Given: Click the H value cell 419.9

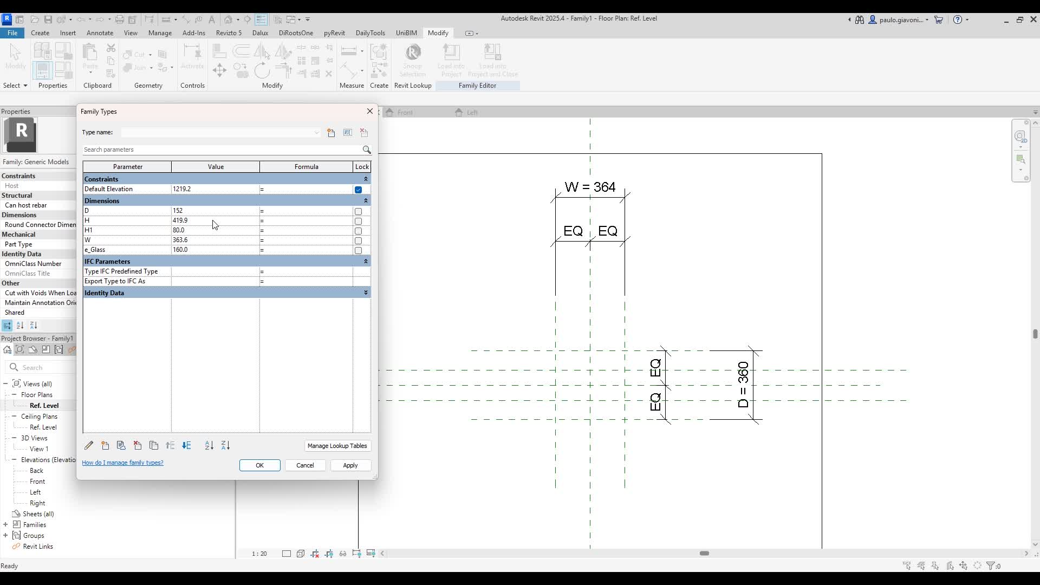Looking at the screenshot, I should coord(215,220).
